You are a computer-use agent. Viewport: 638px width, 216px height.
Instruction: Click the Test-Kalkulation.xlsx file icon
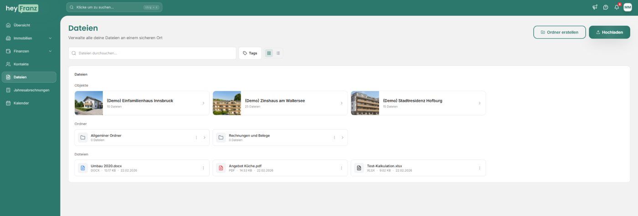pyautogui.click(x=359, y=168)
